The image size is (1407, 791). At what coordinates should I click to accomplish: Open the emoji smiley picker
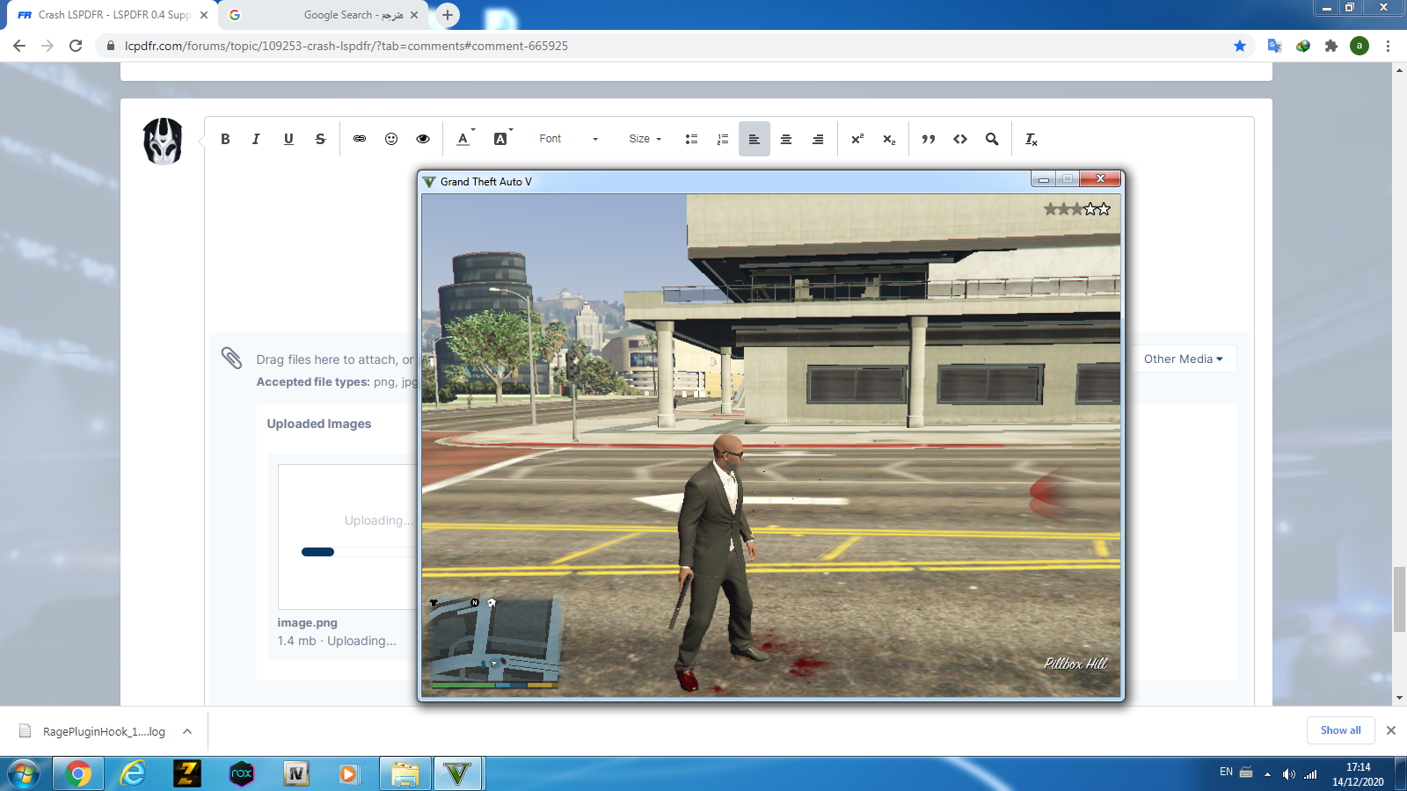pyautogui.click(x=391, y=139)
